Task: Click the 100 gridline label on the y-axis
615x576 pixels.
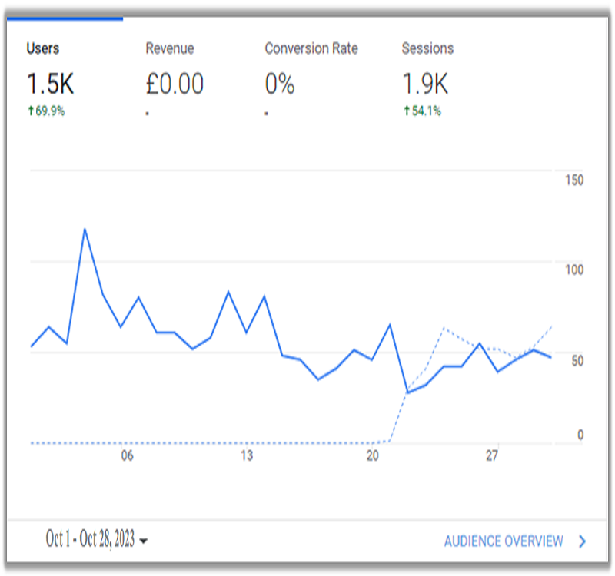Action: pos(573,270)
